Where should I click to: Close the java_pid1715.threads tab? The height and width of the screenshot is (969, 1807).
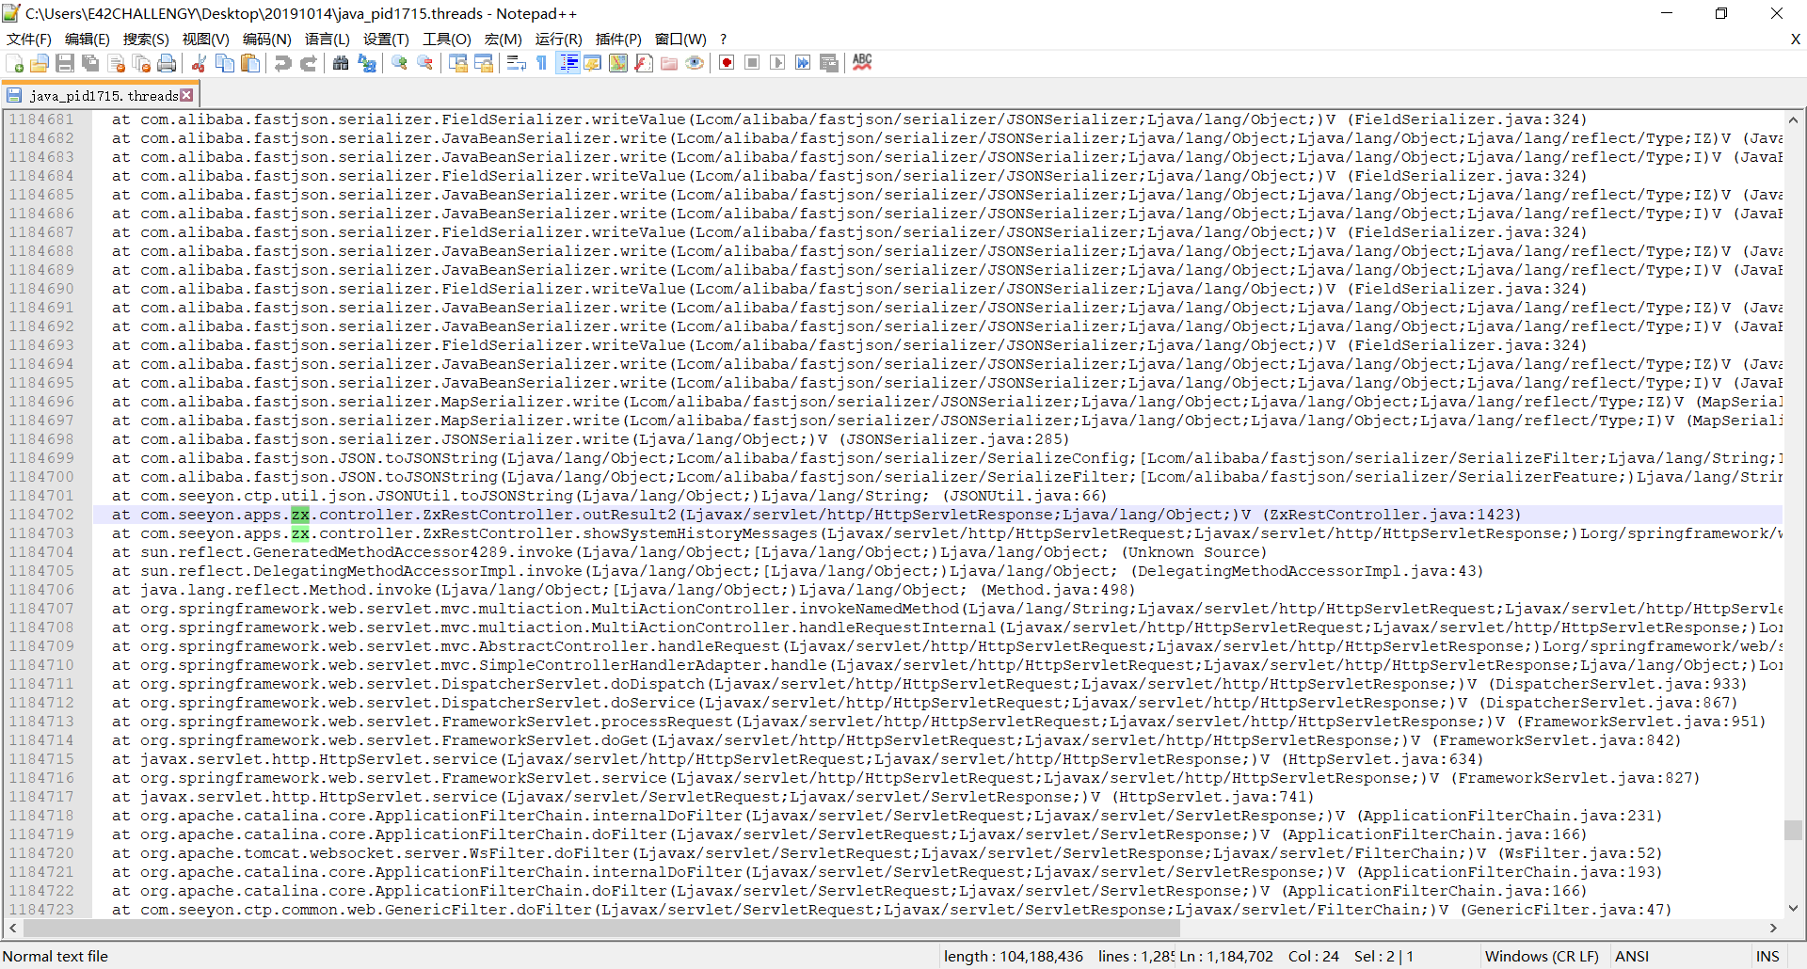tap(187, 95)
